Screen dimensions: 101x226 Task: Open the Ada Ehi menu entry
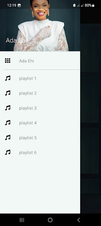pos(40,61)
